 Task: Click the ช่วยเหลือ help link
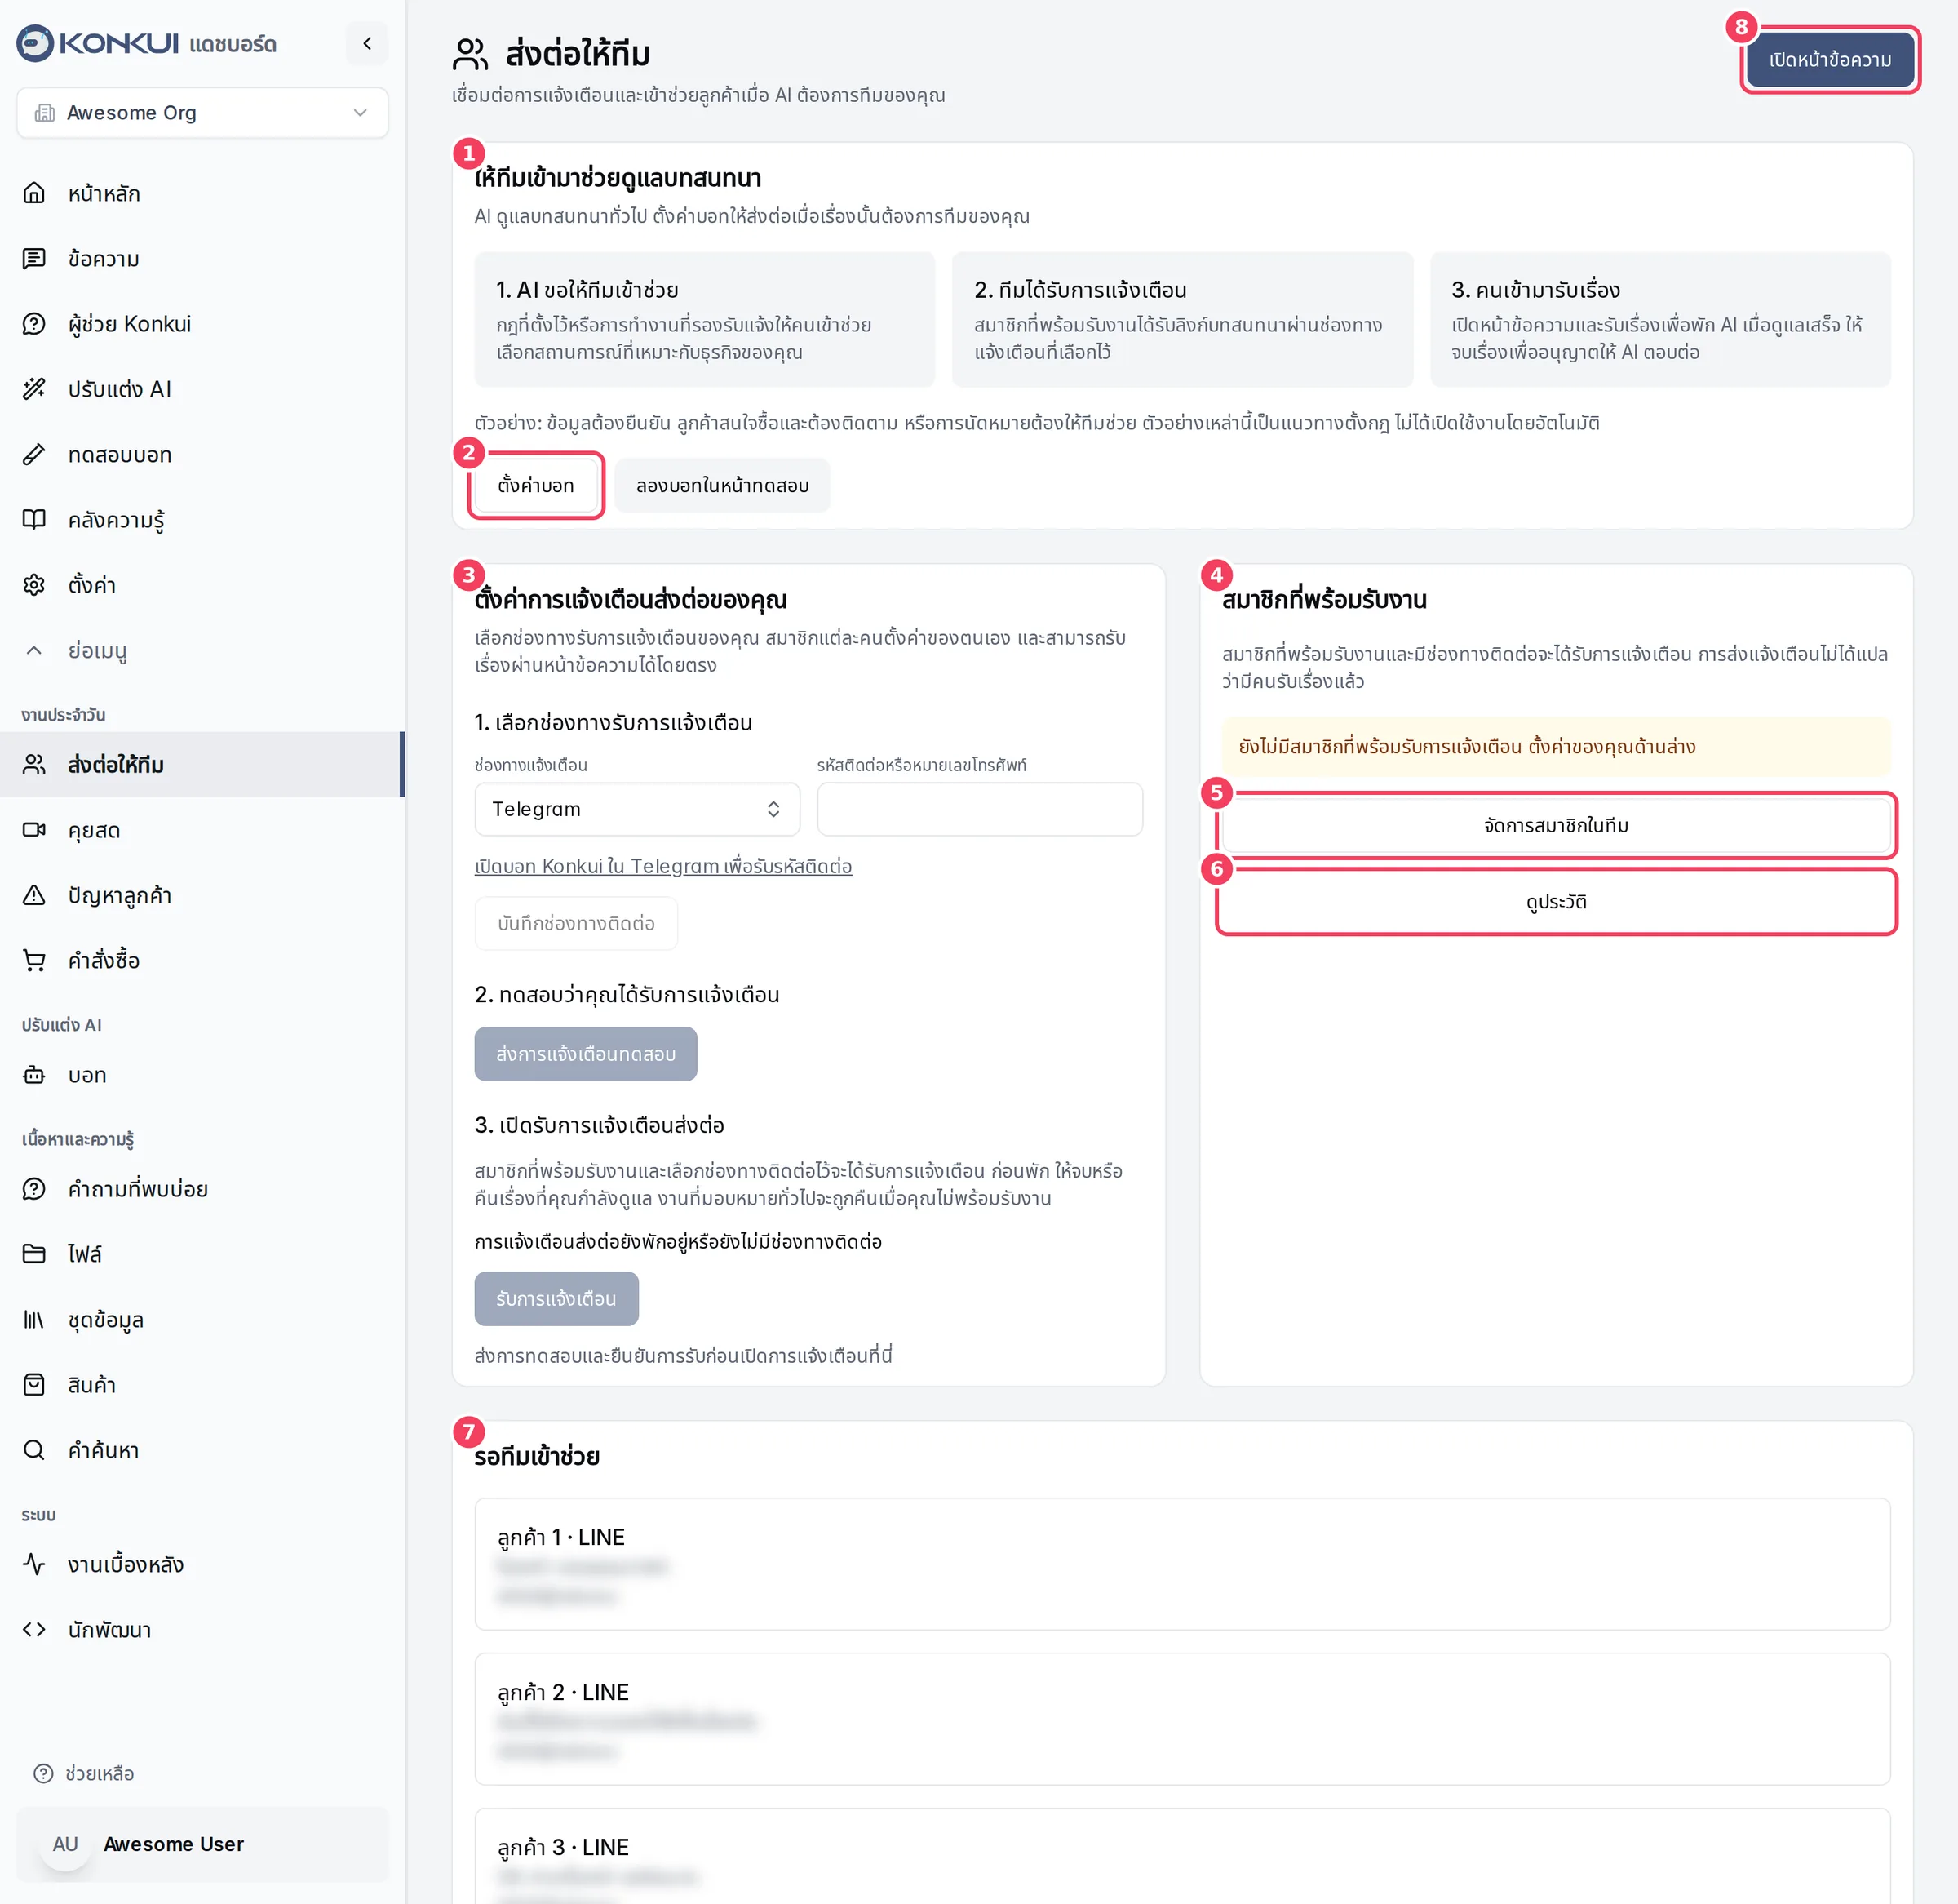point(84,1774)
